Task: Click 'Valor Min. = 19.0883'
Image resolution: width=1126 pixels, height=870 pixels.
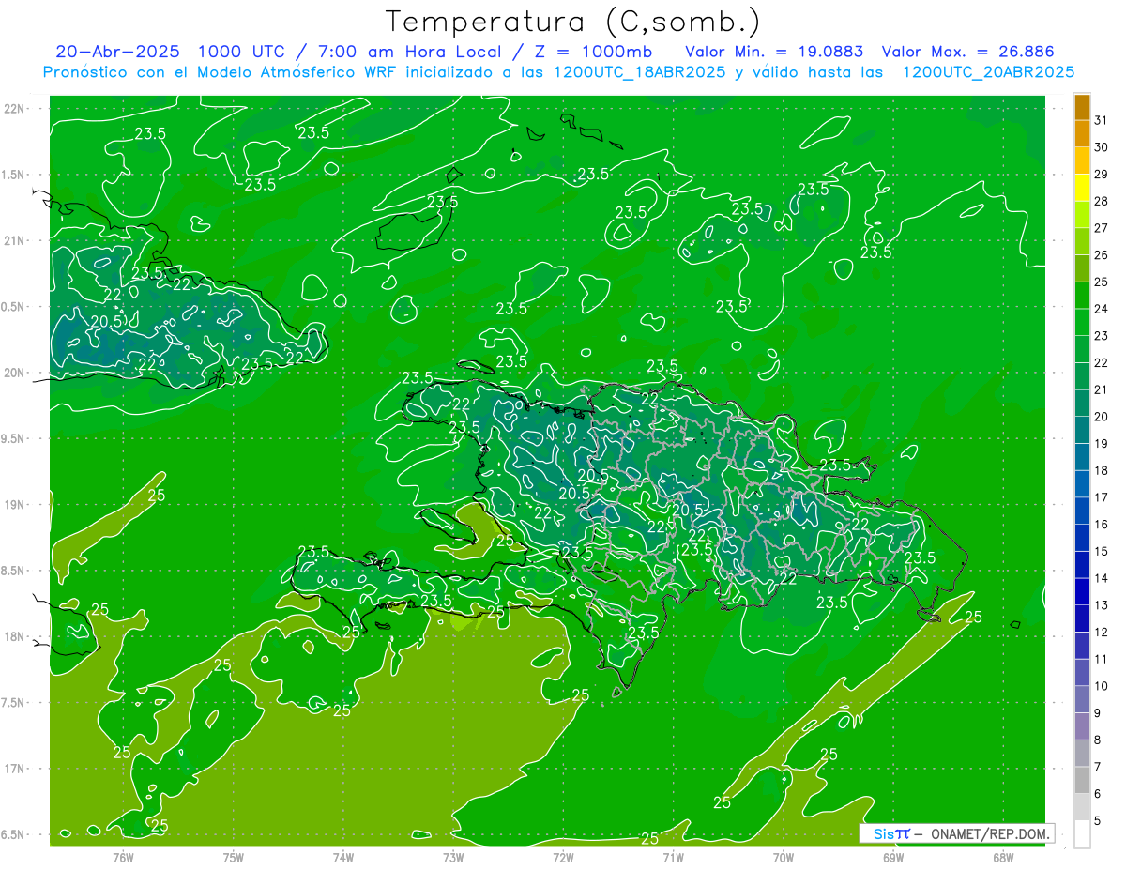Action: (774, 51)
